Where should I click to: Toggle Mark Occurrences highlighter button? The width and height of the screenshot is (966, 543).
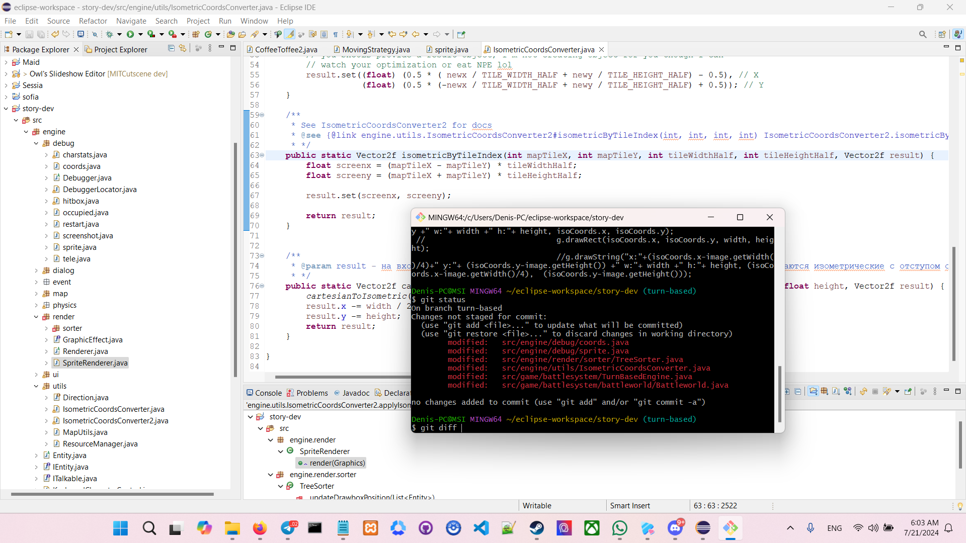click(x=290, y=34)
